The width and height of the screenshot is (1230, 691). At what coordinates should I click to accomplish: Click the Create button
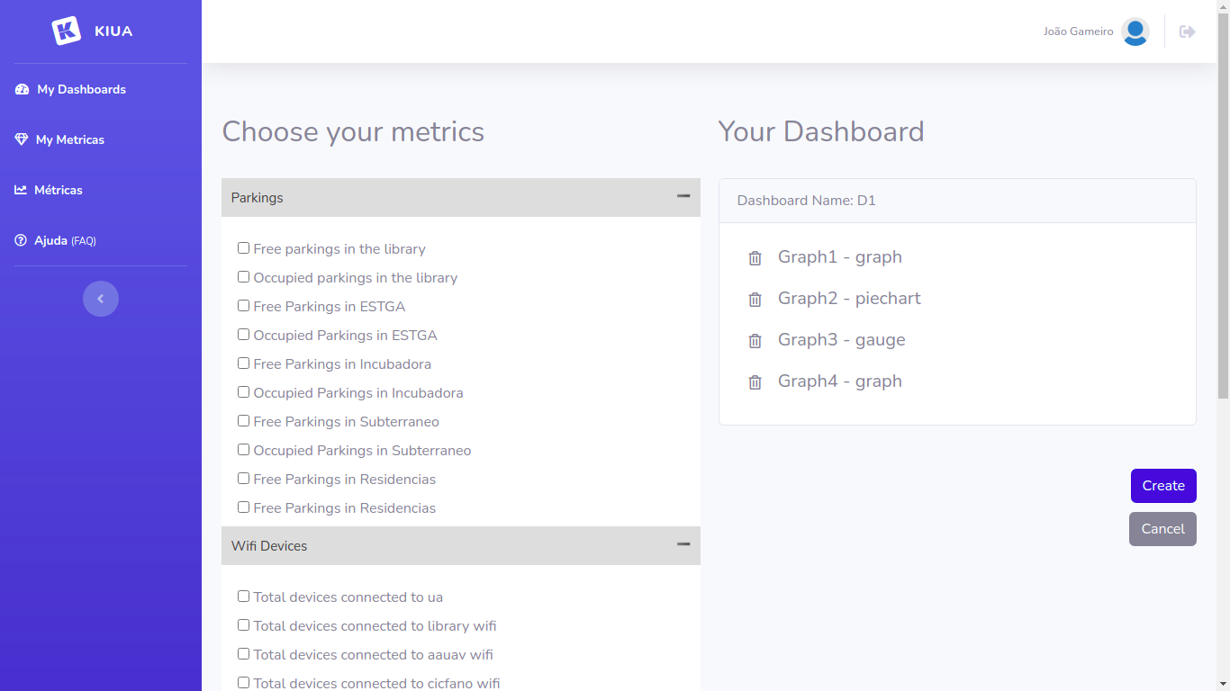click(x=1162, y=486)
